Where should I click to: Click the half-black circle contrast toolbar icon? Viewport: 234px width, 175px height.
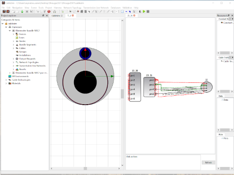[x=140, y=12]
